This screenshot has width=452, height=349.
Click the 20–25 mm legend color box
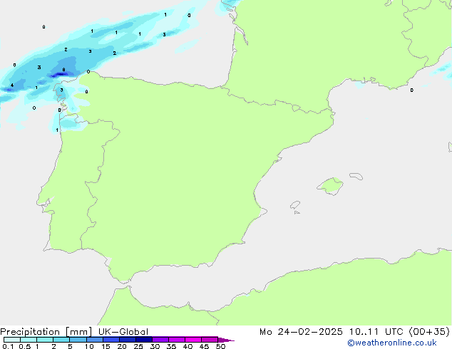tap(128, 340)
